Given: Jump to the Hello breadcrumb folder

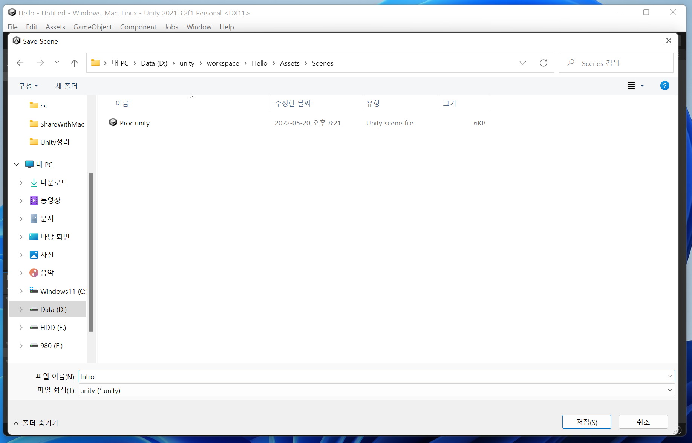Looking at the screenshot, I should 259,63.
